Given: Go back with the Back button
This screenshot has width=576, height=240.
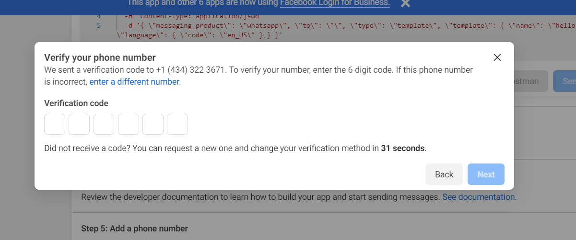Looking at the screenshot, I should [x=444, y=175].
